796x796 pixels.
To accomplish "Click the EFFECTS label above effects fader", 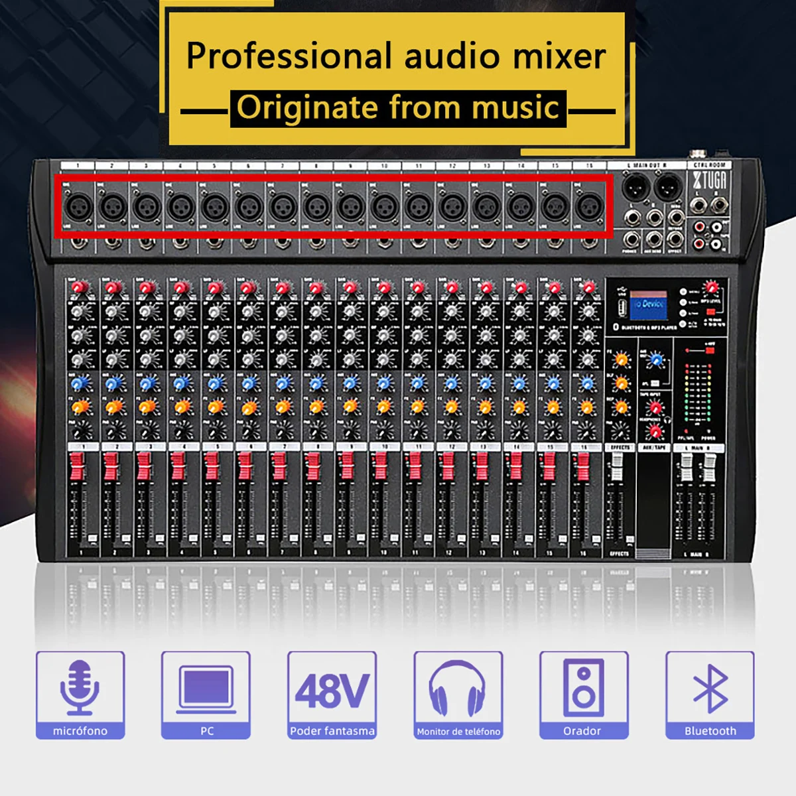I will (621, 448).
